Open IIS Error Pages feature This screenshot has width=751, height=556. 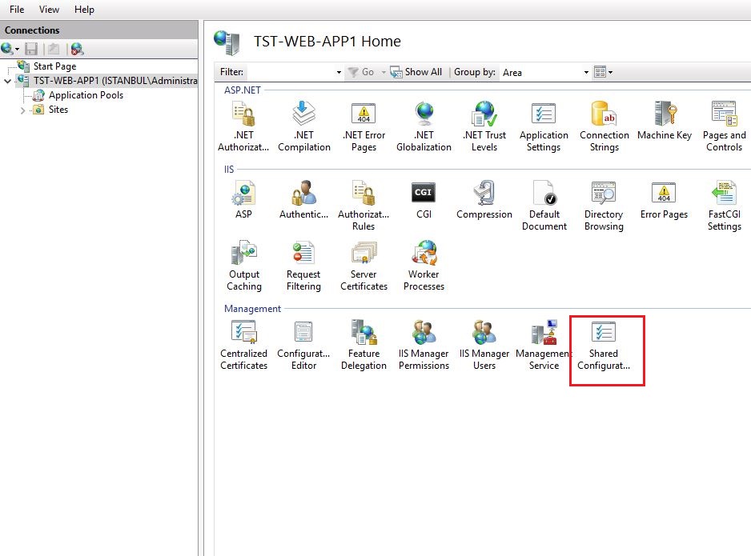coord(664,199)
